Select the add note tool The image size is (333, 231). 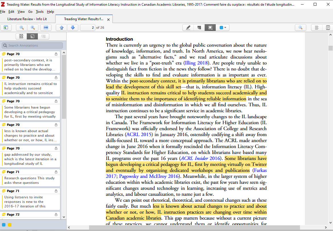199,28
